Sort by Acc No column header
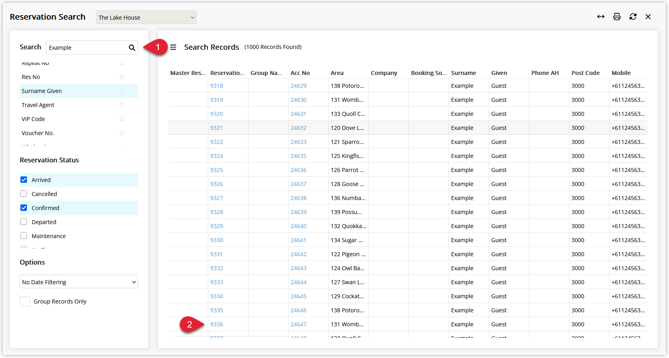The width and height of the screenshot is (669, 358). (300, 73)
